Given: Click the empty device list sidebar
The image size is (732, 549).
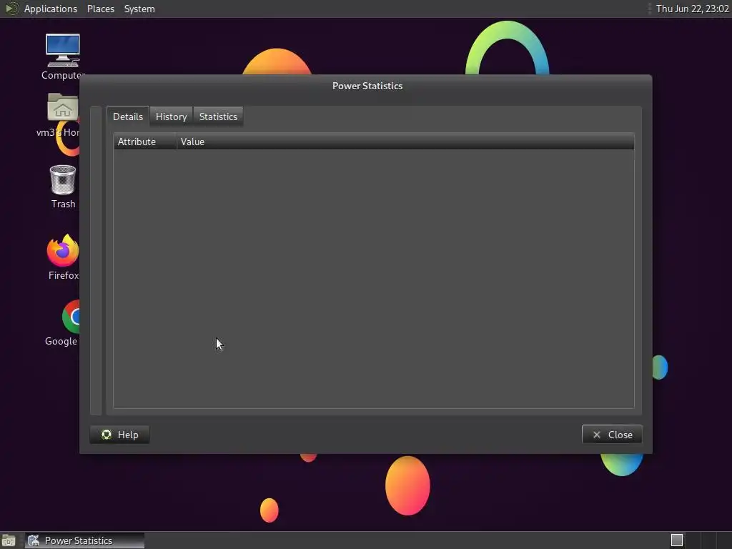Looking at the screenshot, I should [x=96, y=260].
